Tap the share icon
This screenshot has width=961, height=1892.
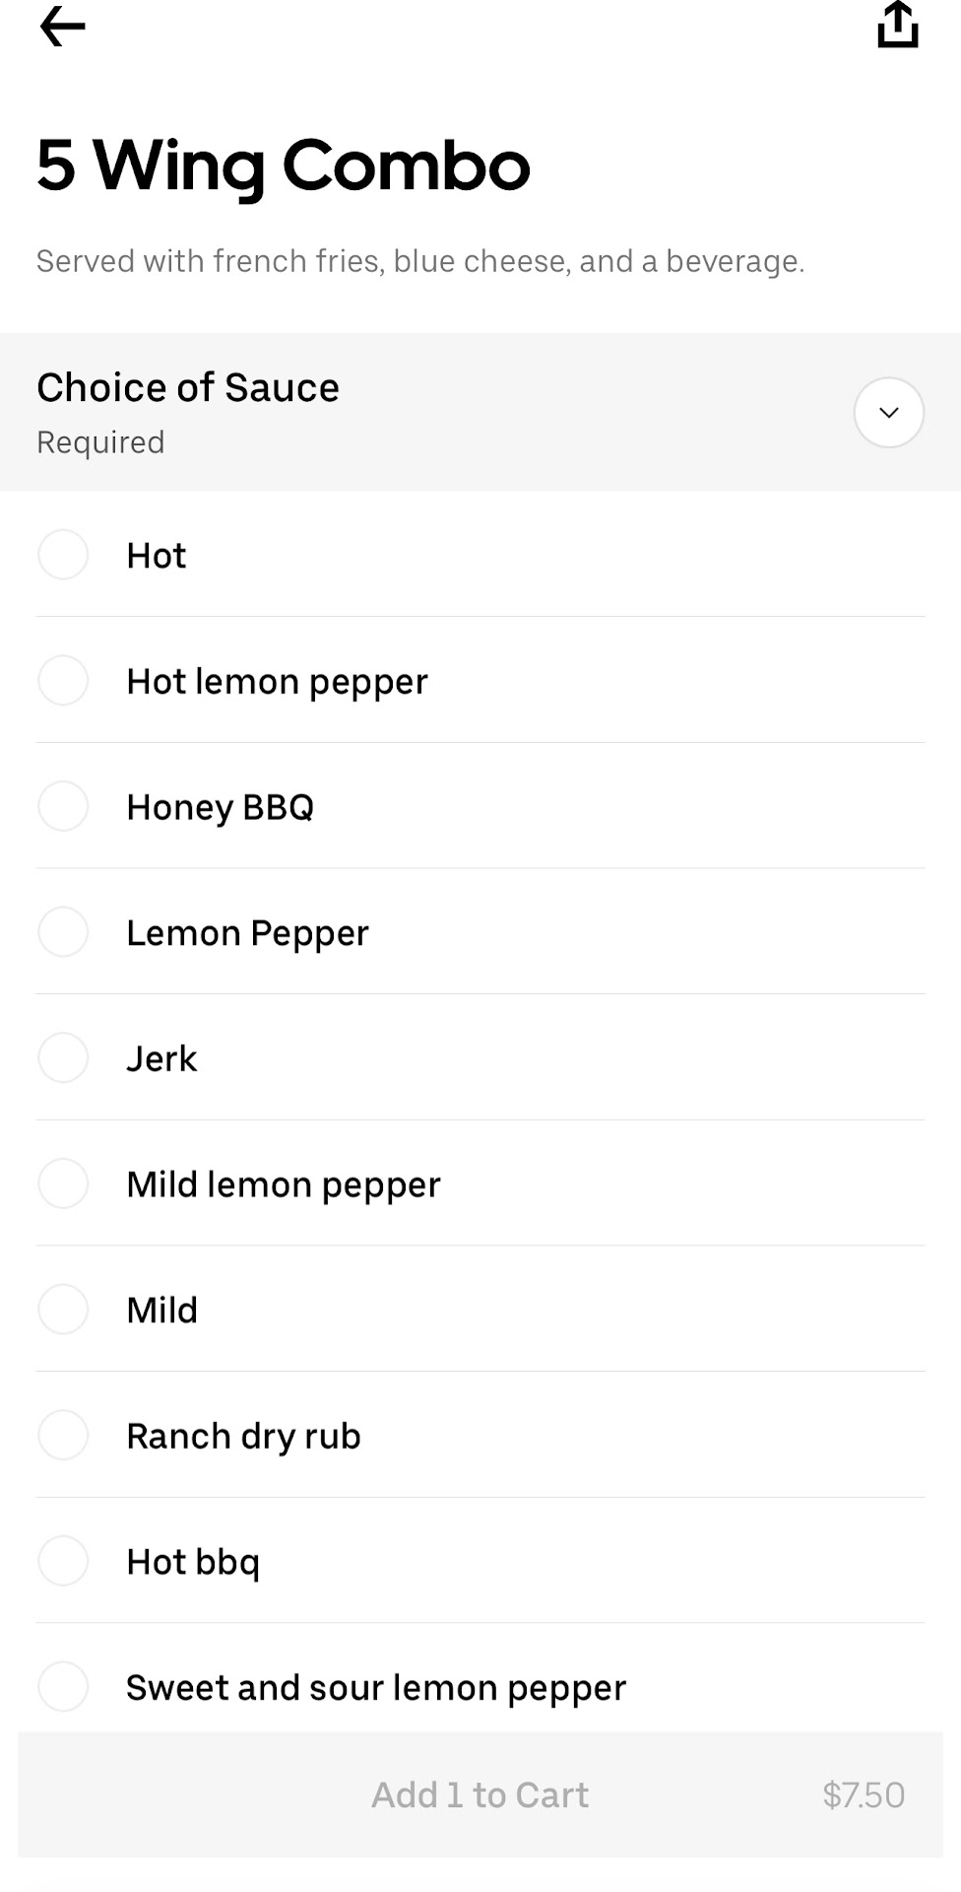coord(897,25)
